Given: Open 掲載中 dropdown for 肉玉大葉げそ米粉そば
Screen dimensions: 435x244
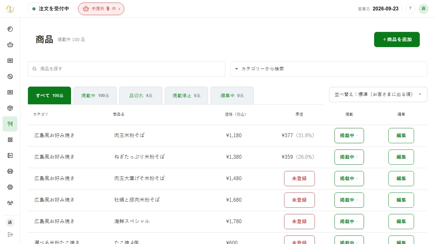Looking at the screenshot, I should 349,179.
